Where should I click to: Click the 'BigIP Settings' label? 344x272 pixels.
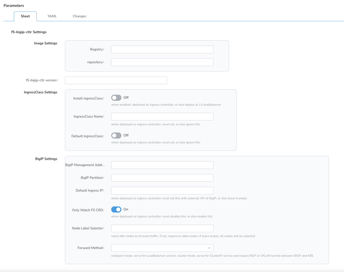coord(46,159)
